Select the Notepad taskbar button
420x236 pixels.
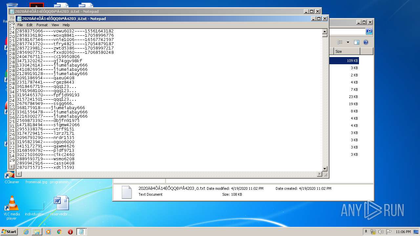(x=81, y=232)
